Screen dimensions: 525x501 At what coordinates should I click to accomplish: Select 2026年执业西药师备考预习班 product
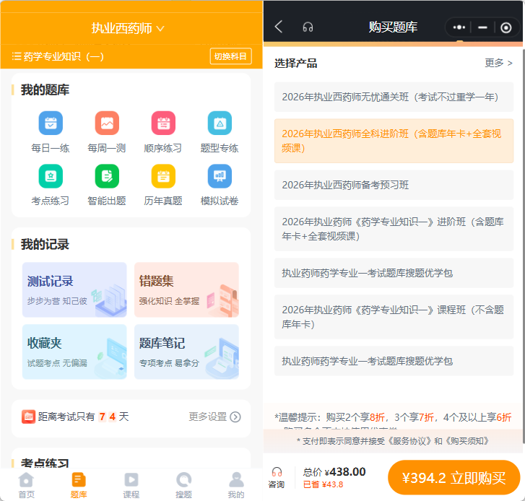tap(394, 185)
